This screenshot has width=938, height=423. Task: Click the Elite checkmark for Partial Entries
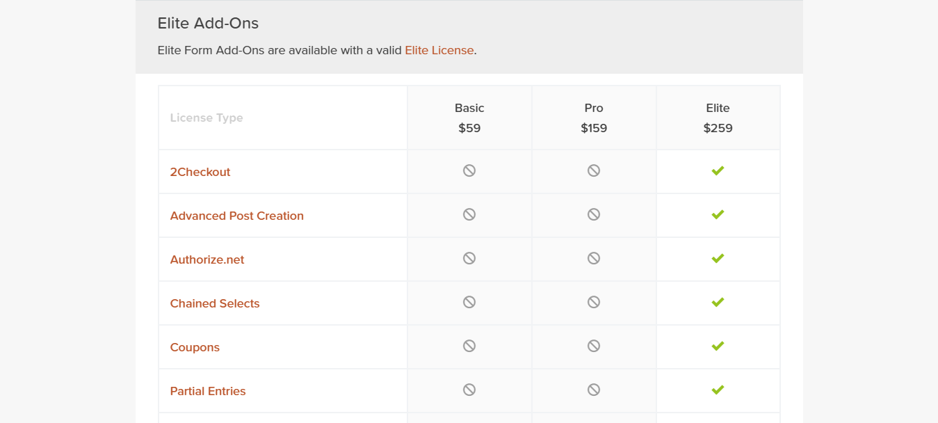click(x=718, y=390)
